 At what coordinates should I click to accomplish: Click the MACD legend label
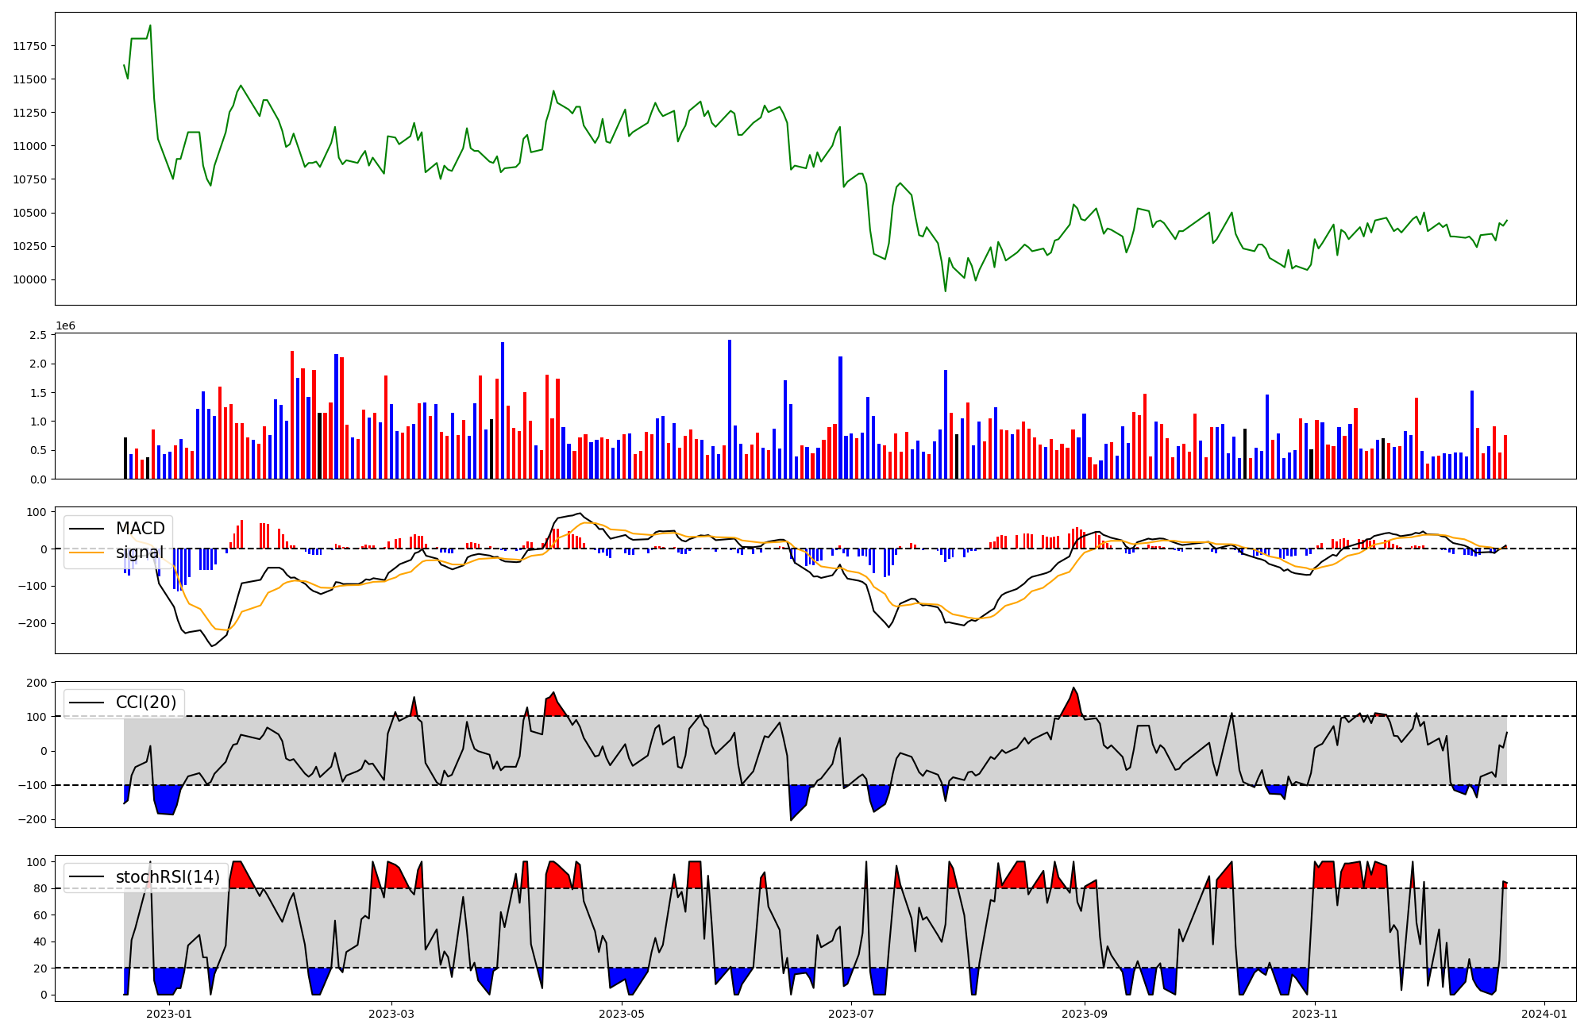tap(140, 529)
